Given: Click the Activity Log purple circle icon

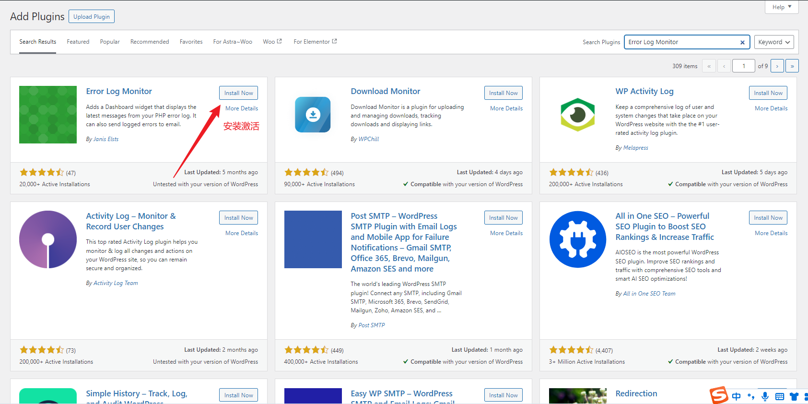Looking at the screenshot, I should pyautogui.click(x=48, y=239).
